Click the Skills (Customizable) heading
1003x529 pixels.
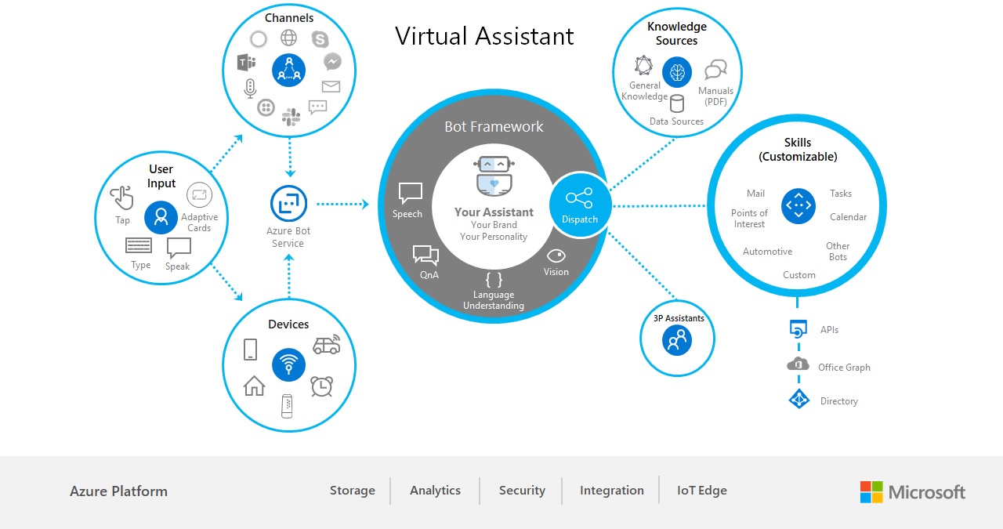pyautogui.click(x=798, y=150)
